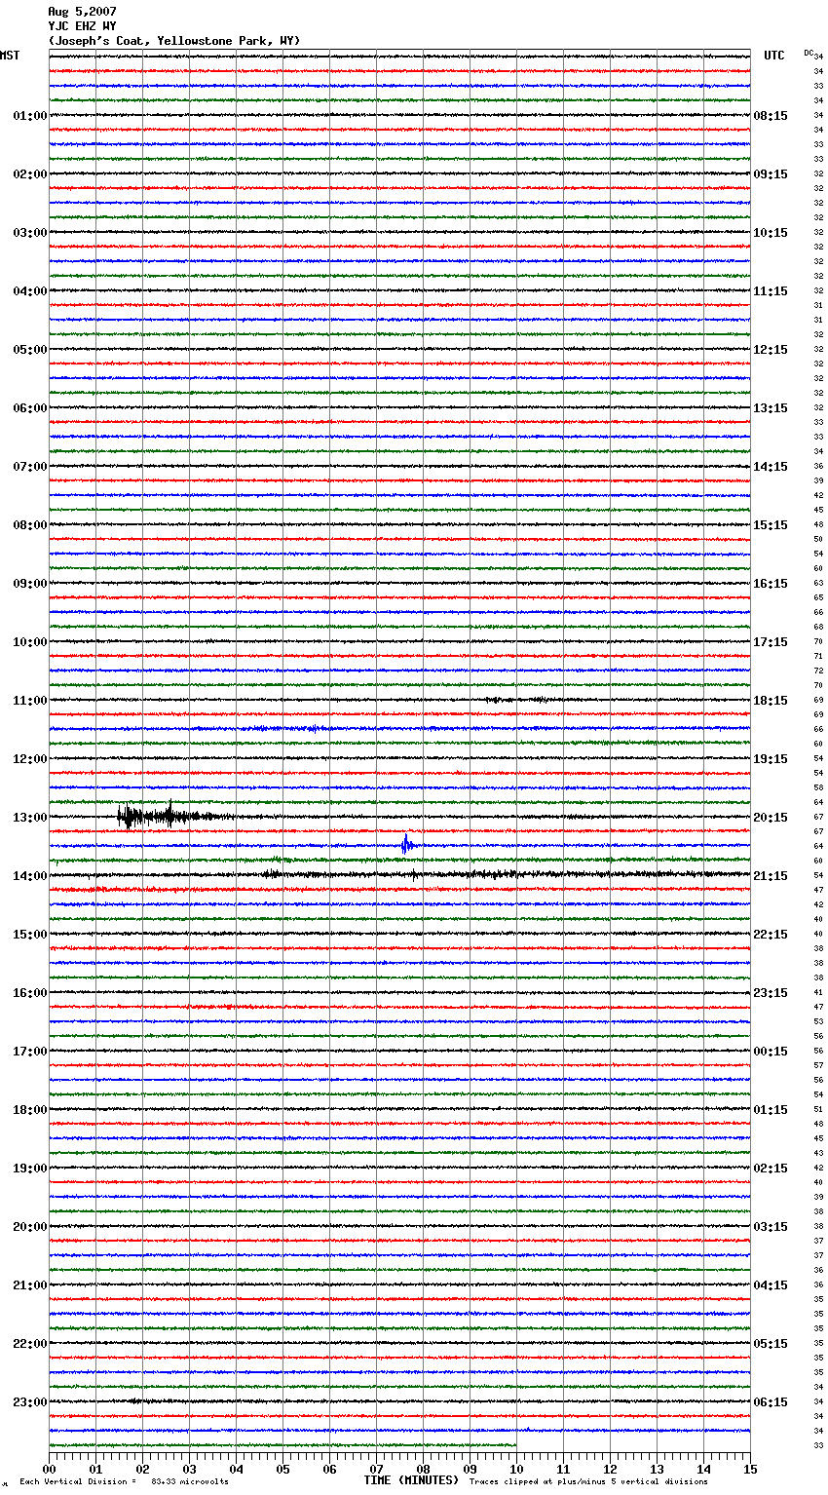Click the 07:00 MST time label

(30, 467)
